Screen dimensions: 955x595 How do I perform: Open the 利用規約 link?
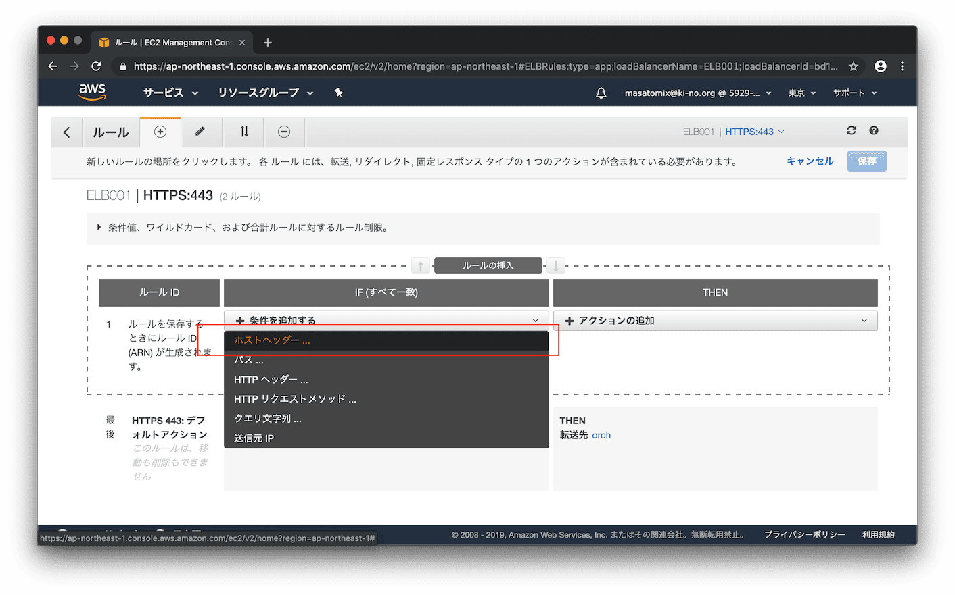pos(879,534)
